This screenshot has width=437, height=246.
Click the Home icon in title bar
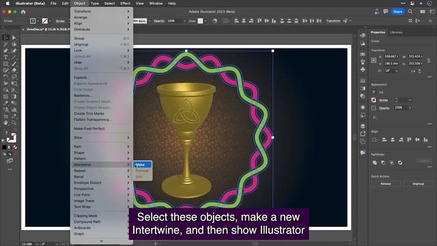23,12
